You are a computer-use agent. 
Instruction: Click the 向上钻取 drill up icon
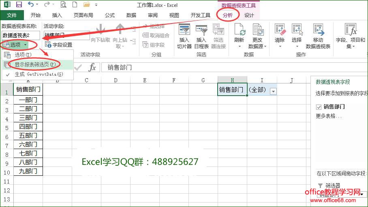pyautogui.click(x=120, y=30)
